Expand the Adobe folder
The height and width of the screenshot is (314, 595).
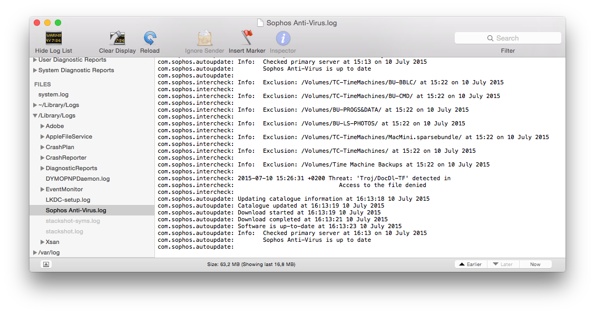tap(43, 126)
